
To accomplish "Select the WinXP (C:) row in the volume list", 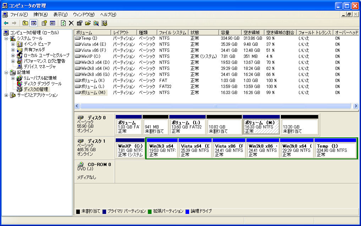I will 217,56.
